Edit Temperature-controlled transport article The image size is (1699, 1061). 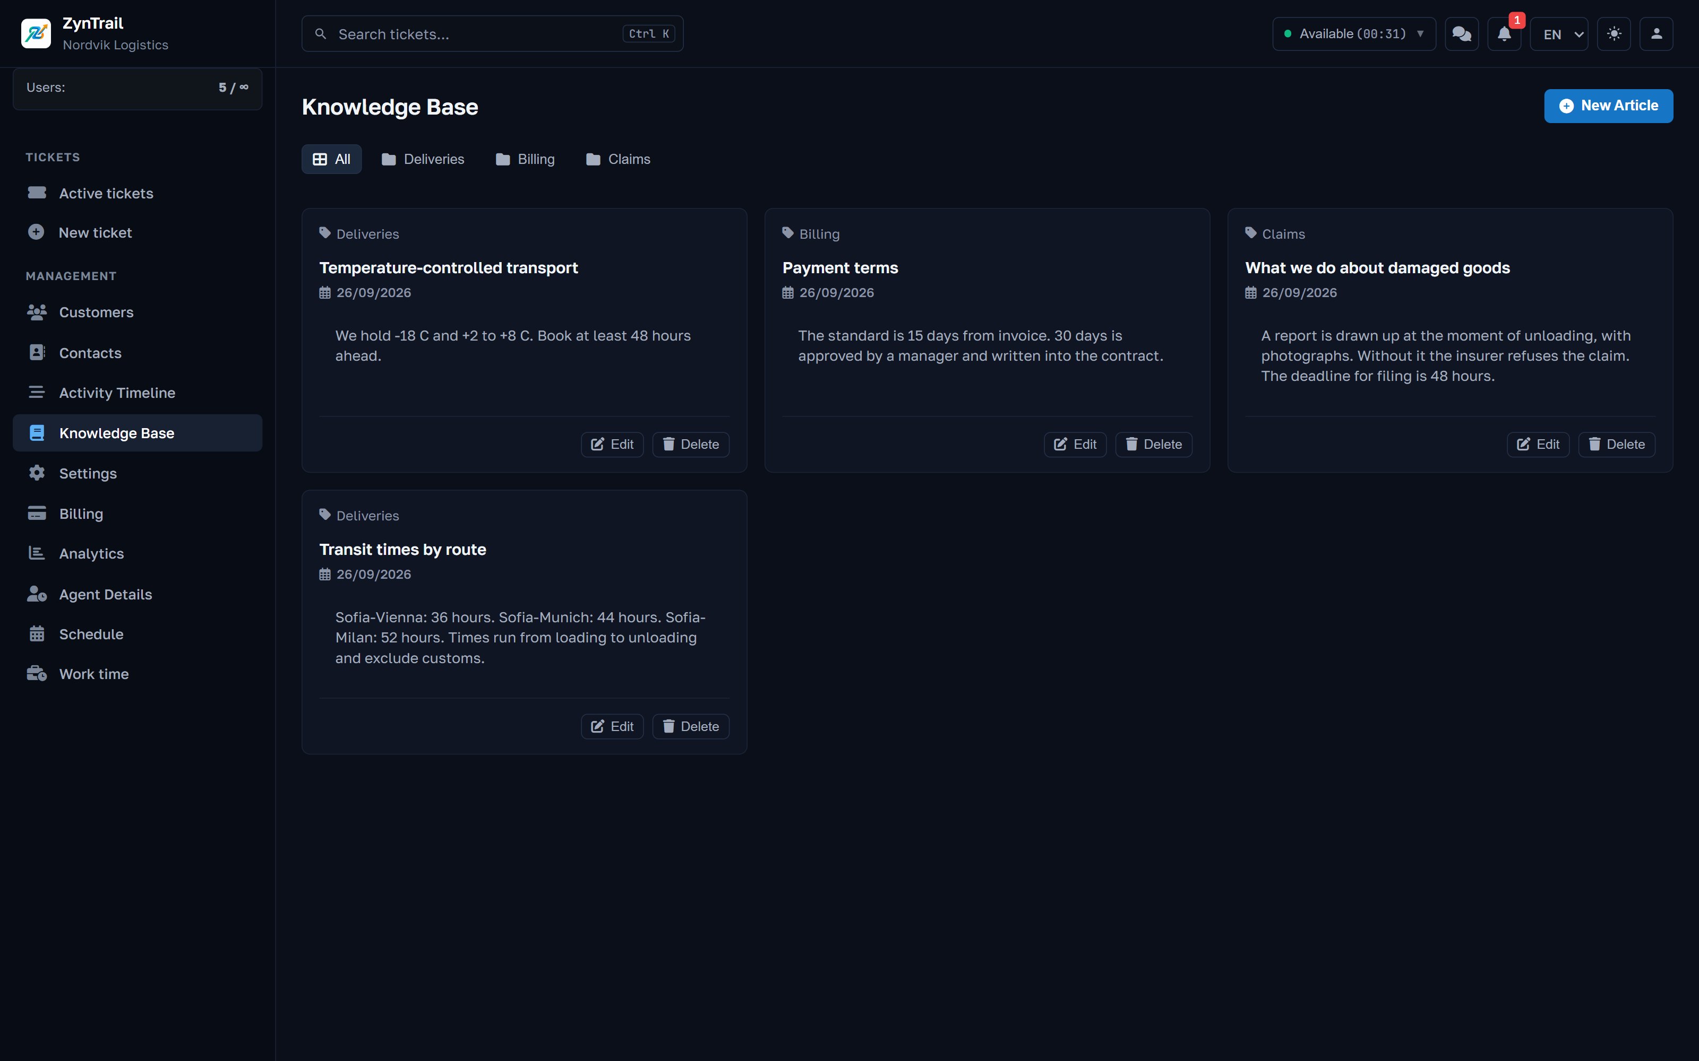pos(612,444)
